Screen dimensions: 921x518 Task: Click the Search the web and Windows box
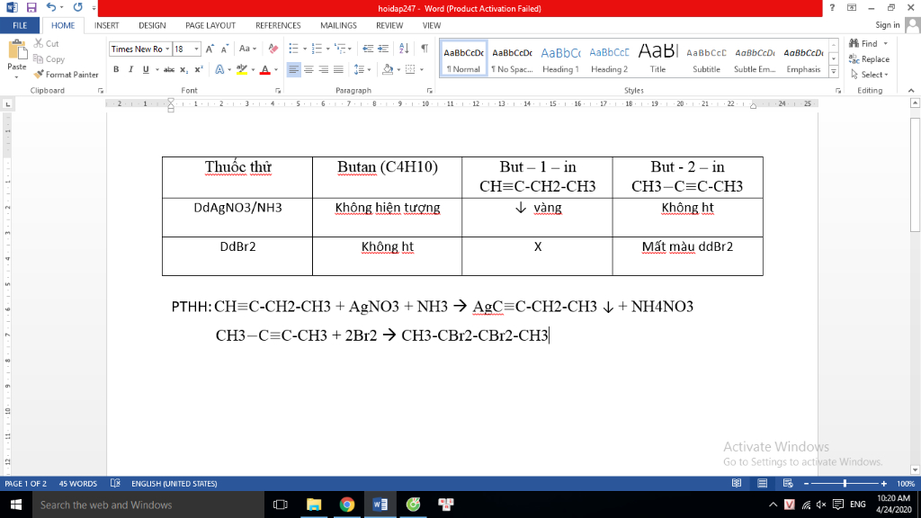click(x=148, y=505)
